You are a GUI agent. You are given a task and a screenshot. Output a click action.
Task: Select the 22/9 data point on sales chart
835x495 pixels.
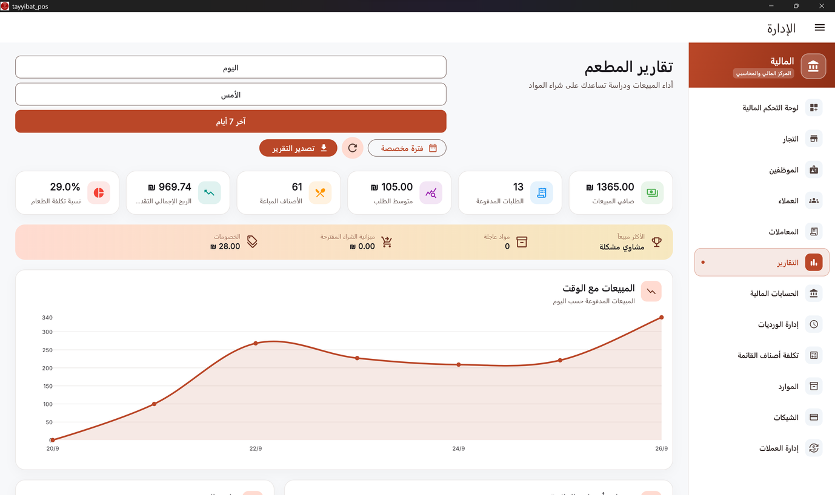[x=256, y=343]
